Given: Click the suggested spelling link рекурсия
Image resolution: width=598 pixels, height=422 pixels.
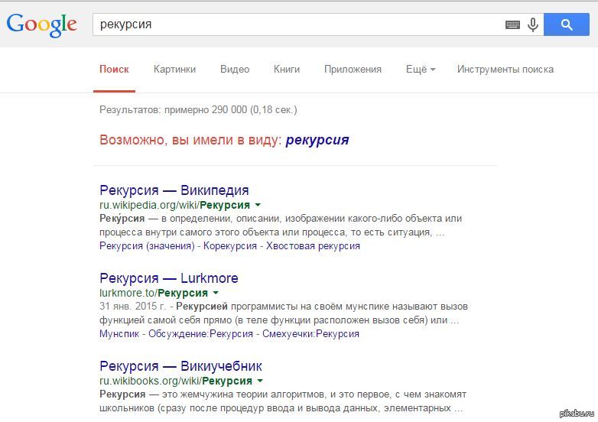Looking at the screenshot, I should pos(317,141).
